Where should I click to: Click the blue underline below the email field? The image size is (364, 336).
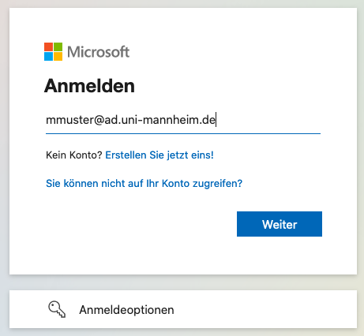point(183,133)
